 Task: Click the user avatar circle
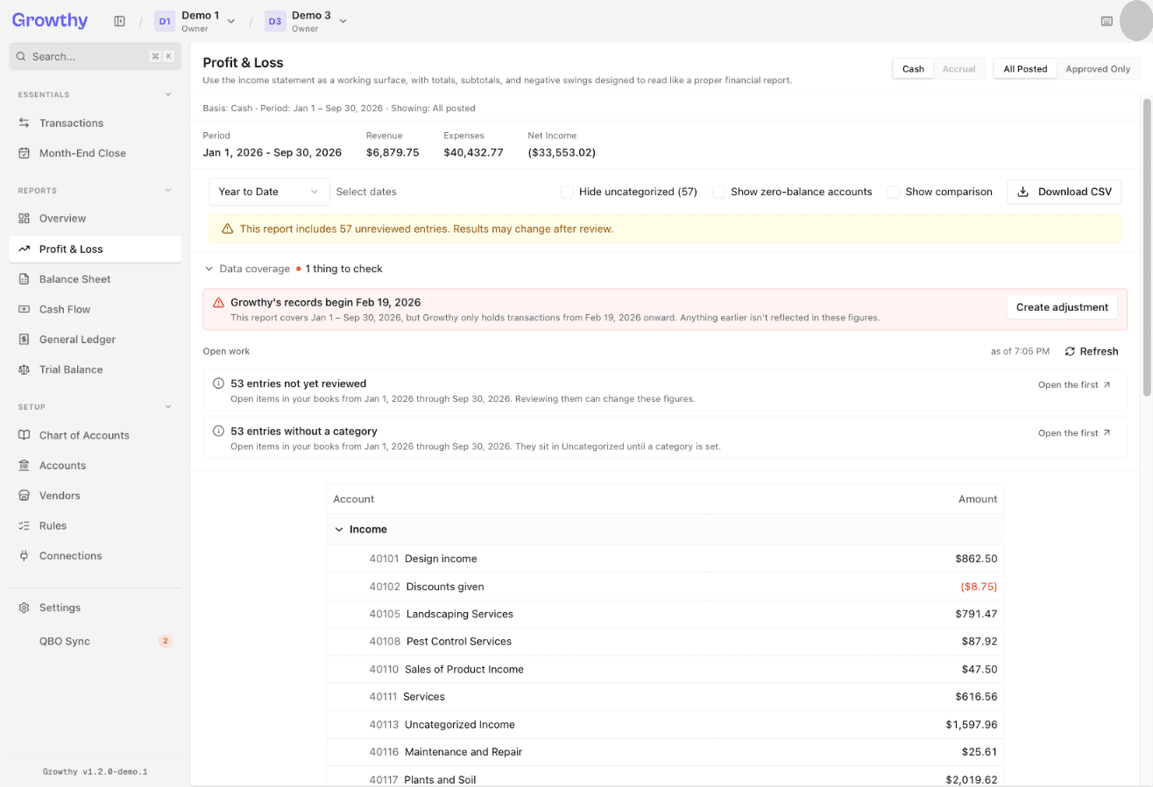tap(1137, 21)
